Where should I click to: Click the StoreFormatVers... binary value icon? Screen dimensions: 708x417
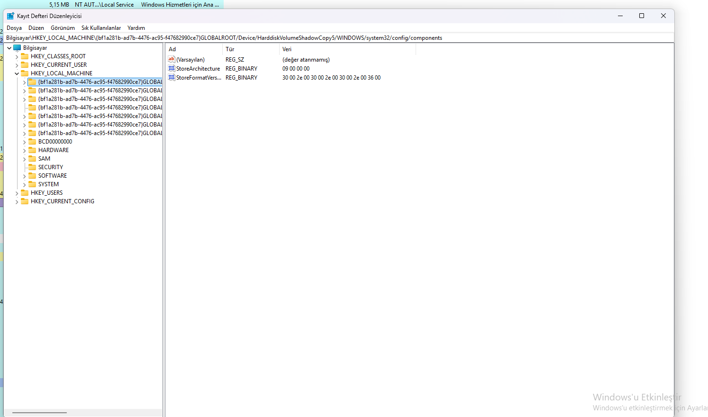click(172, 78)
